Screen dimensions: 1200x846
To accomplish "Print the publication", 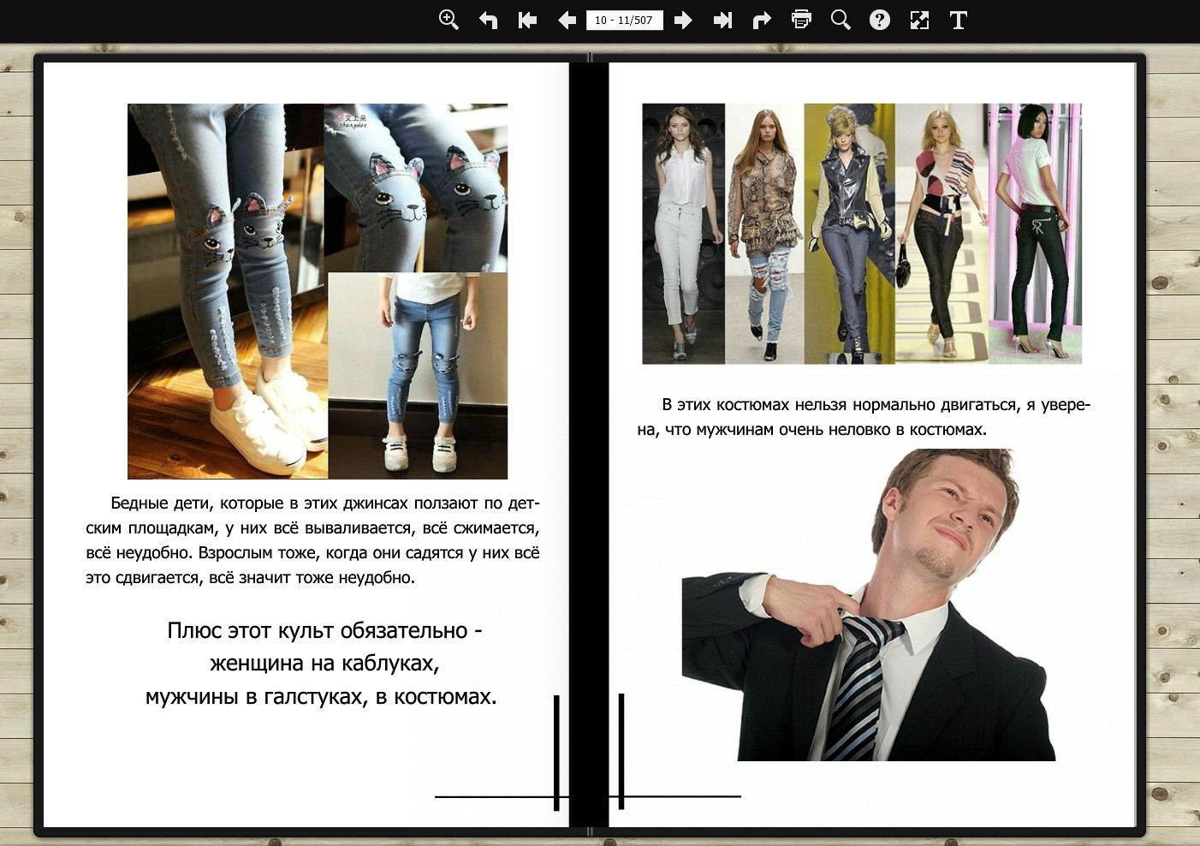I will tap(801, 20).
